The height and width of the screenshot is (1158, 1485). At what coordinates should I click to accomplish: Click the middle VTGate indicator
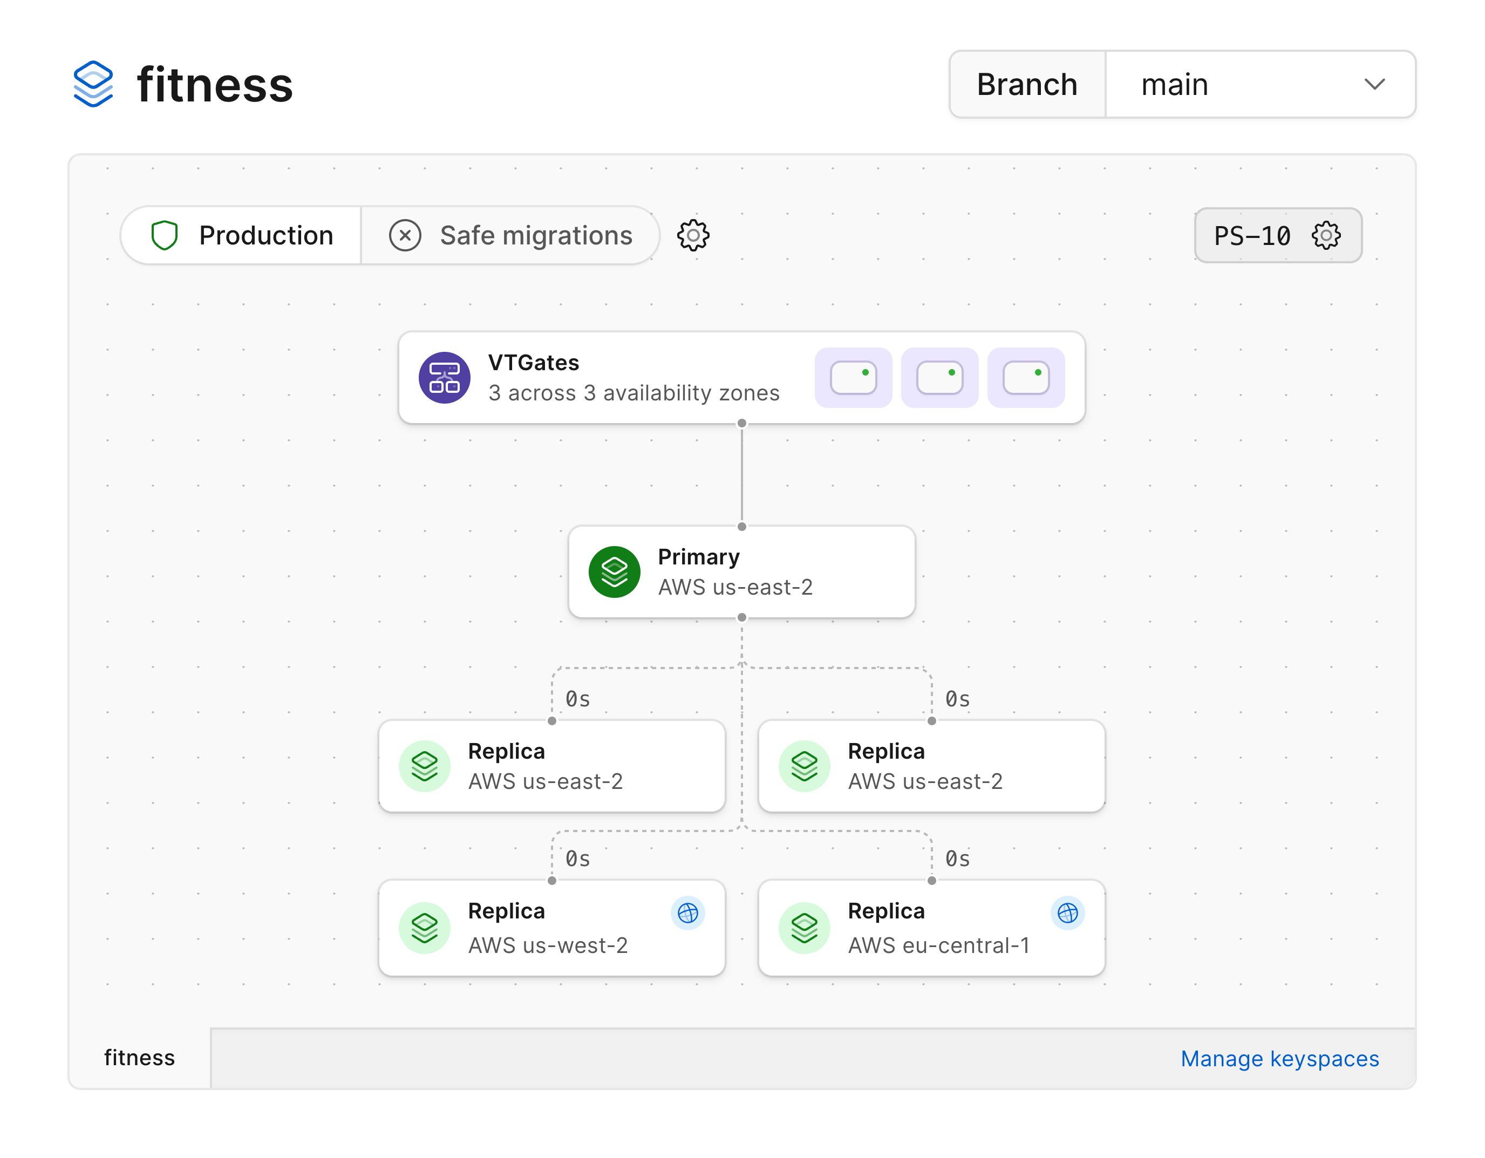coord(939,377)
